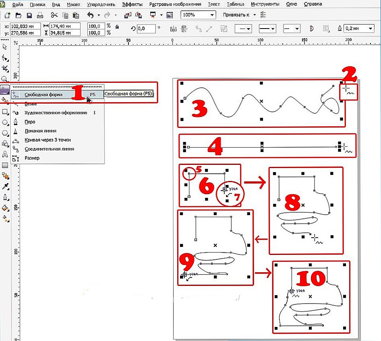Open a file with the folder icon

click(x=19, y=15)
